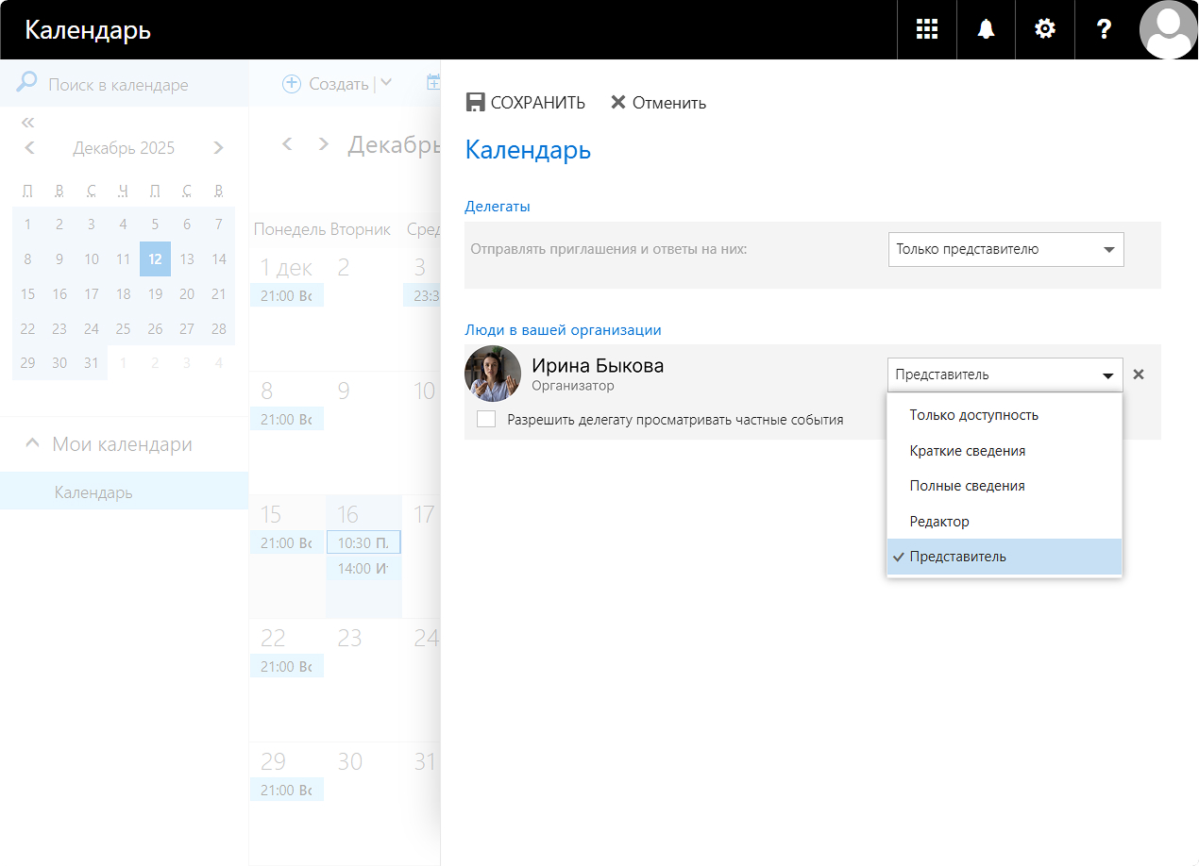This screenshot has height=866, width=1199.
Task: Open the settings gear icon
Action: click(1044, 29)
